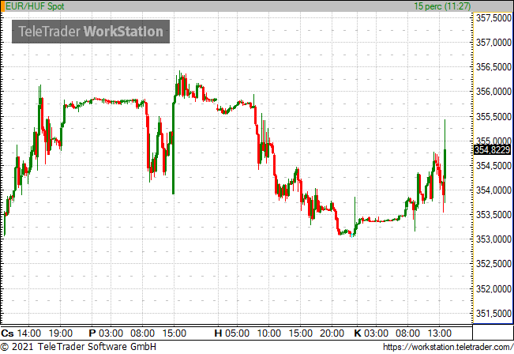Click the EUR/HUF Spot chart title
Image resolution: width=514 pixels, height=354 pixels.
click(35, 6)
